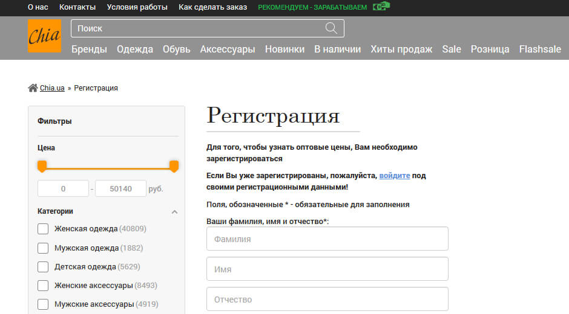Click the search magnifier icon
Screen dimensions: 569x314
point(331,28)
